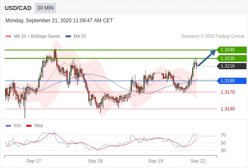Click the blue RSI legend swatch

click(x=8, y=126)
